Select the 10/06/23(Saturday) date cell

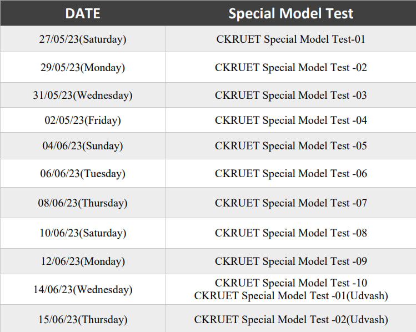coord(83,233)
